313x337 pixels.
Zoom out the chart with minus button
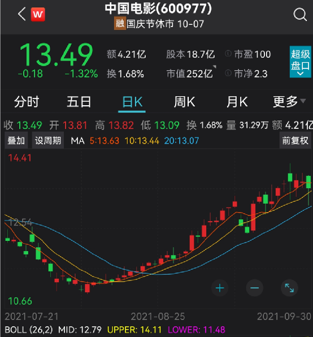[x=254, y=288]
